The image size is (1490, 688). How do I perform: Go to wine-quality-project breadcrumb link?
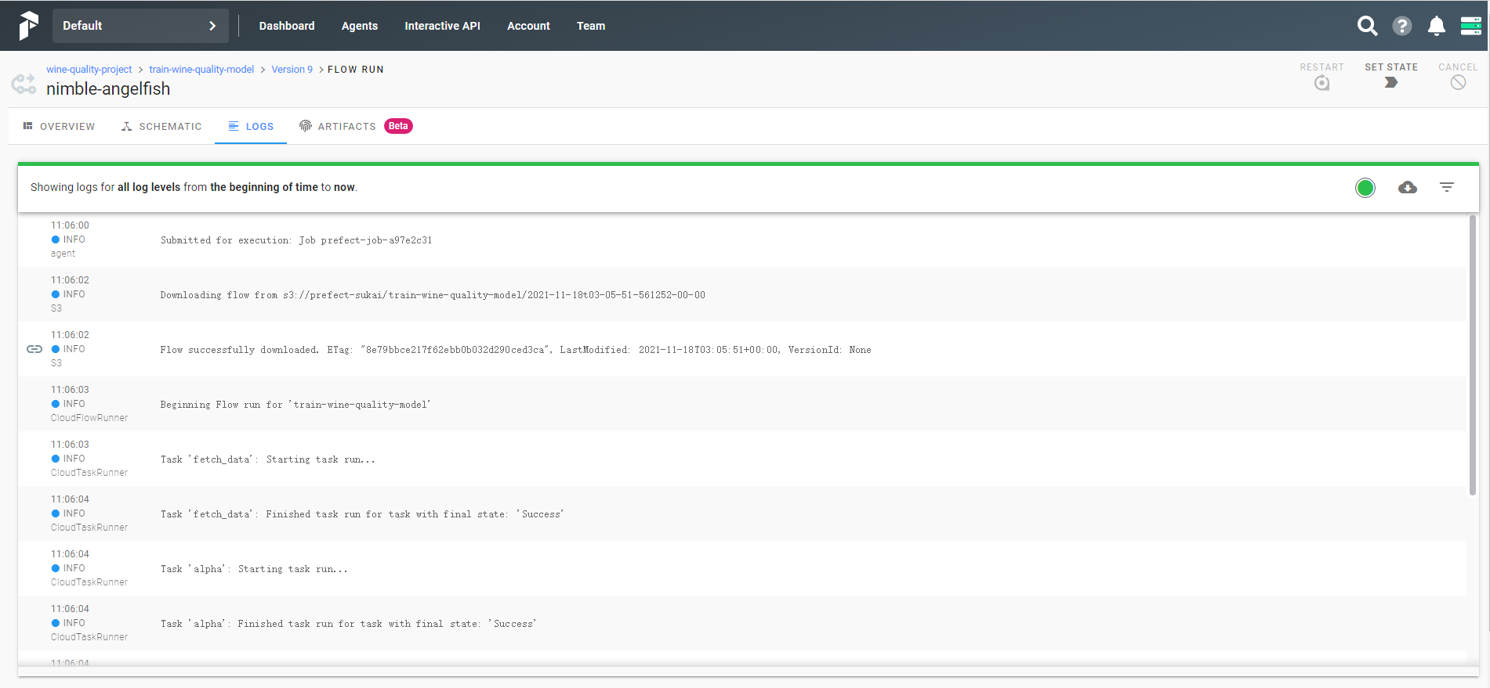coord(89,70)
